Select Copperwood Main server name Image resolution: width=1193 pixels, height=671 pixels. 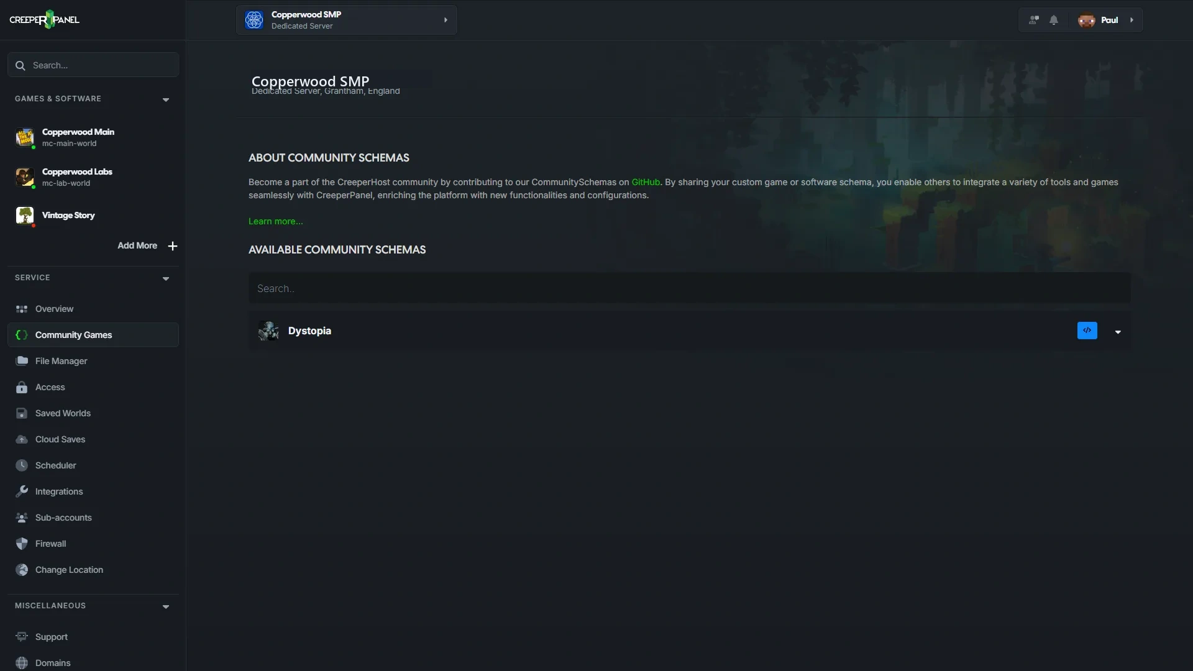click(78, 132)
